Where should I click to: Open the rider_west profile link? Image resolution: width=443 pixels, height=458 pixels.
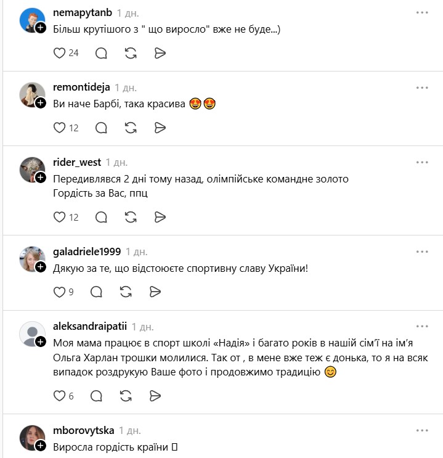click(x=77, y=162)
